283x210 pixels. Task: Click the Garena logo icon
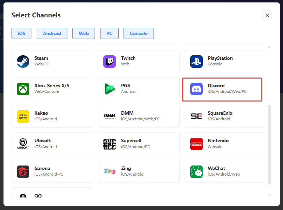[23, 172]
